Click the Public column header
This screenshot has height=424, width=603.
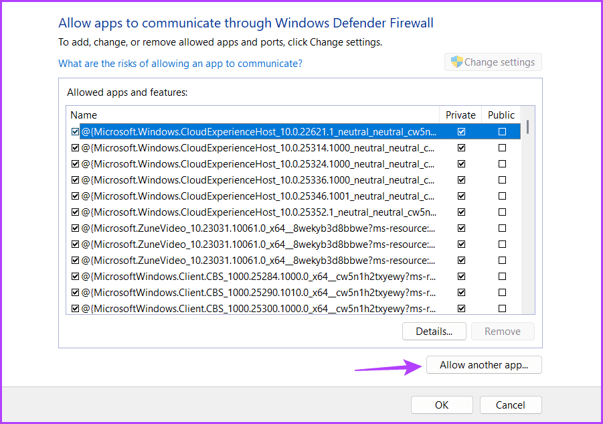click(x=501, y=115)
